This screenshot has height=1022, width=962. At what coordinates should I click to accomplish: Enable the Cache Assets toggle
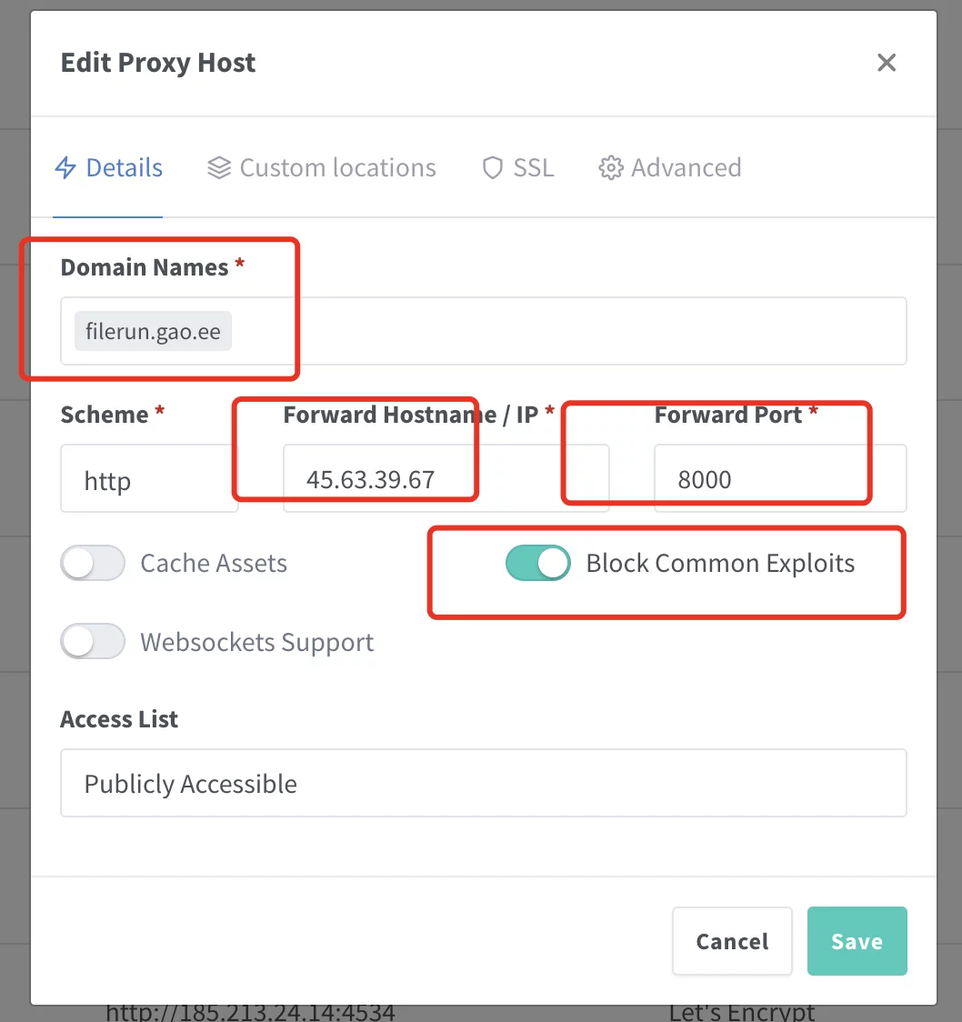[x=93, y=564]
